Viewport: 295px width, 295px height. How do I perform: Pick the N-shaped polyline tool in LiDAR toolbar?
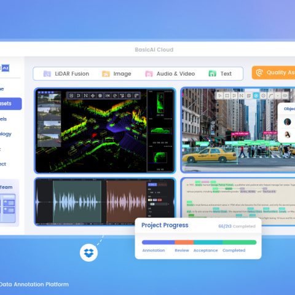point(85,96)
